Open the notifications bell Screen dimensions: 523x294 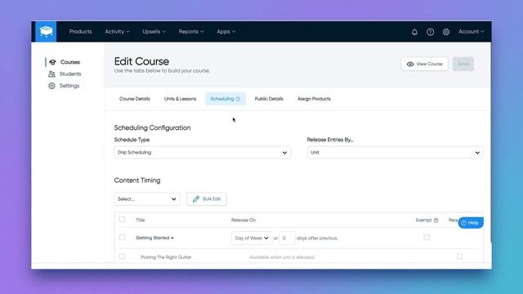click(x=414, y=32)
